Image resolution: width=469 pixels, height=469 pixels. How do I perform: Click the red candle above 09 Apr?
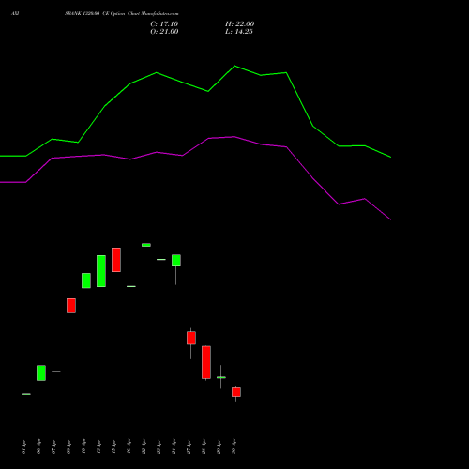pos(71,306)
